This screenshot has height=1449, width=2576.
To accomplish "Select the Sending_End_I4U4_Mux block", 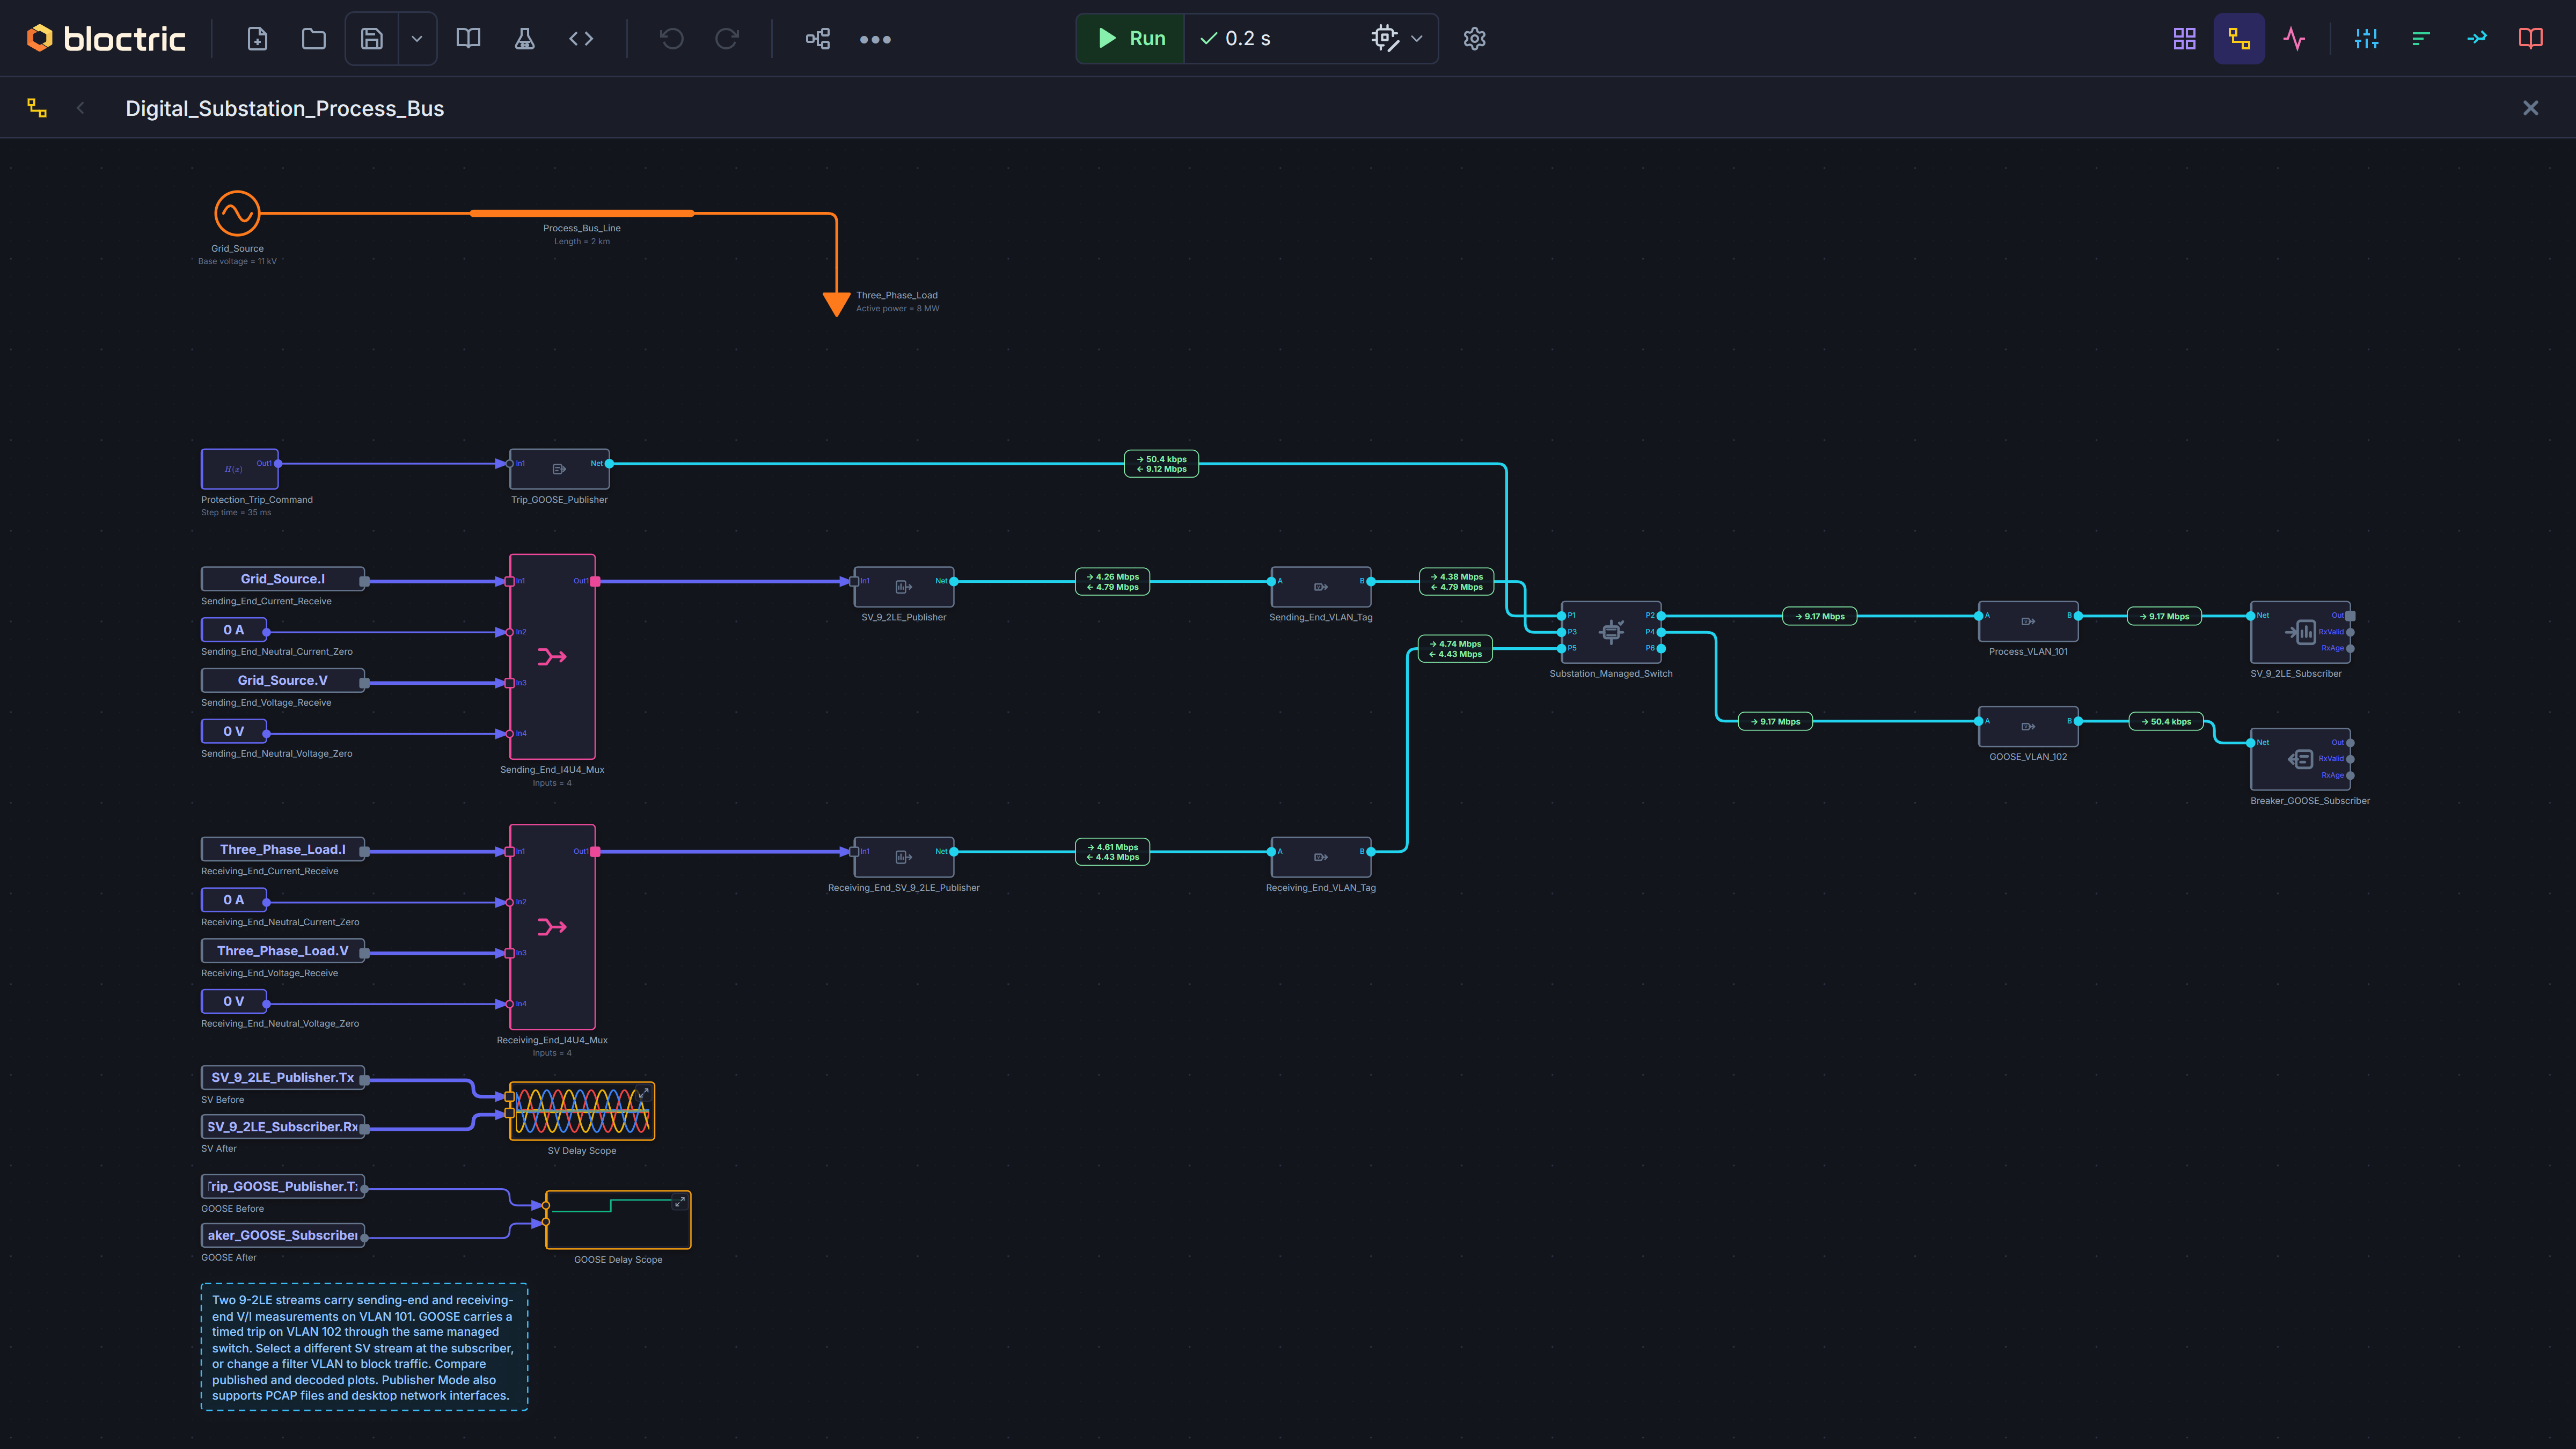I will (552, 657).
